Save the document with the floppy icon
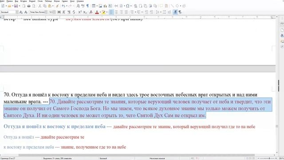Screen dimensions: 284x160 [x=16, y=6]
